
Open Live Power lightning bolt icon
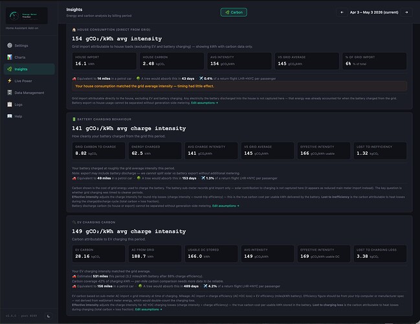pyautogui.click(x=10, y=81)
